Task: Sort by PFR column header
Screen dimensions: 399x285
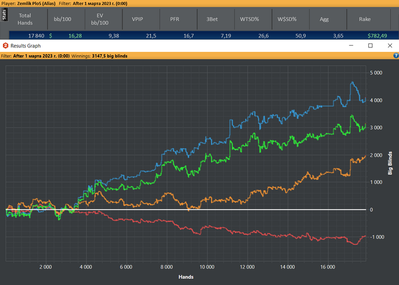Action: (x=174, y=19)
